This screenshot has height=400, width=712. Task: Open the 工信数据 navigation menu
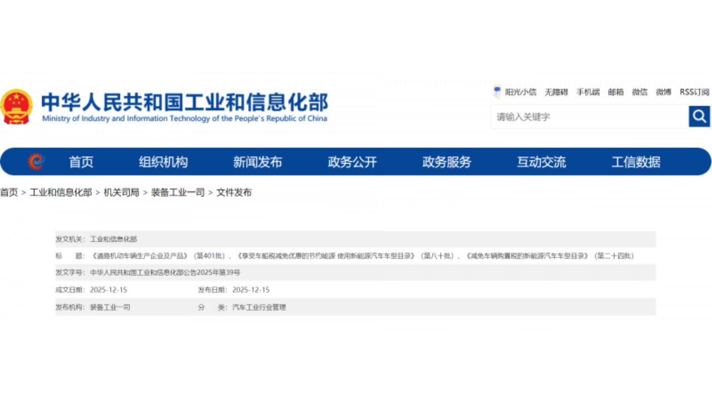pos(637,161)
